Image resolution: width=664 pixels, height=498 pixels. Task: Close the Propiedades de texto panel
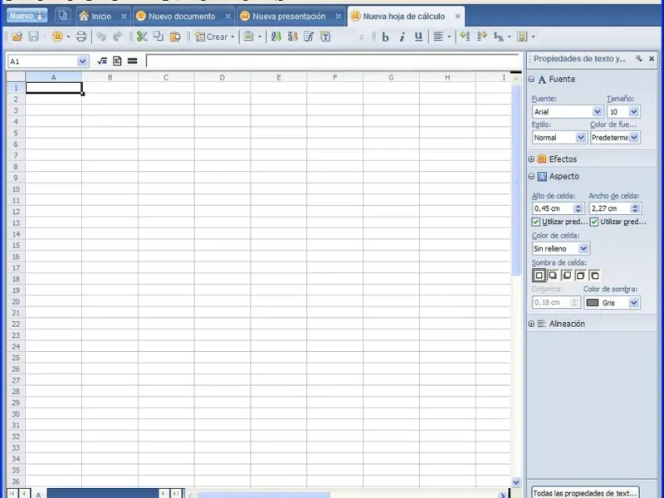pyautogui.click(x=652, y=59)
